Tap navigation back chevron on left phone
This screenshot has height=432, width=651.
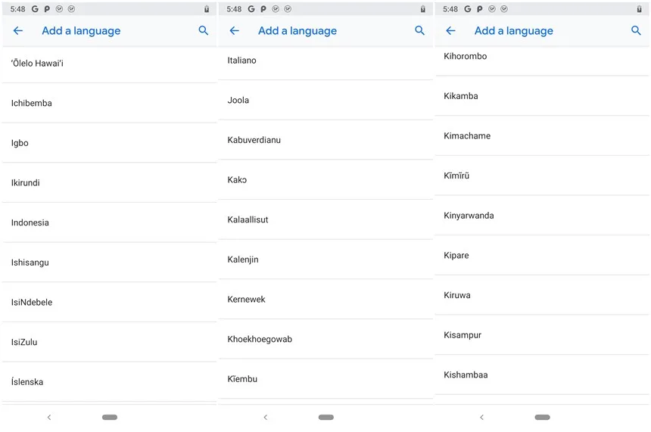49,417
